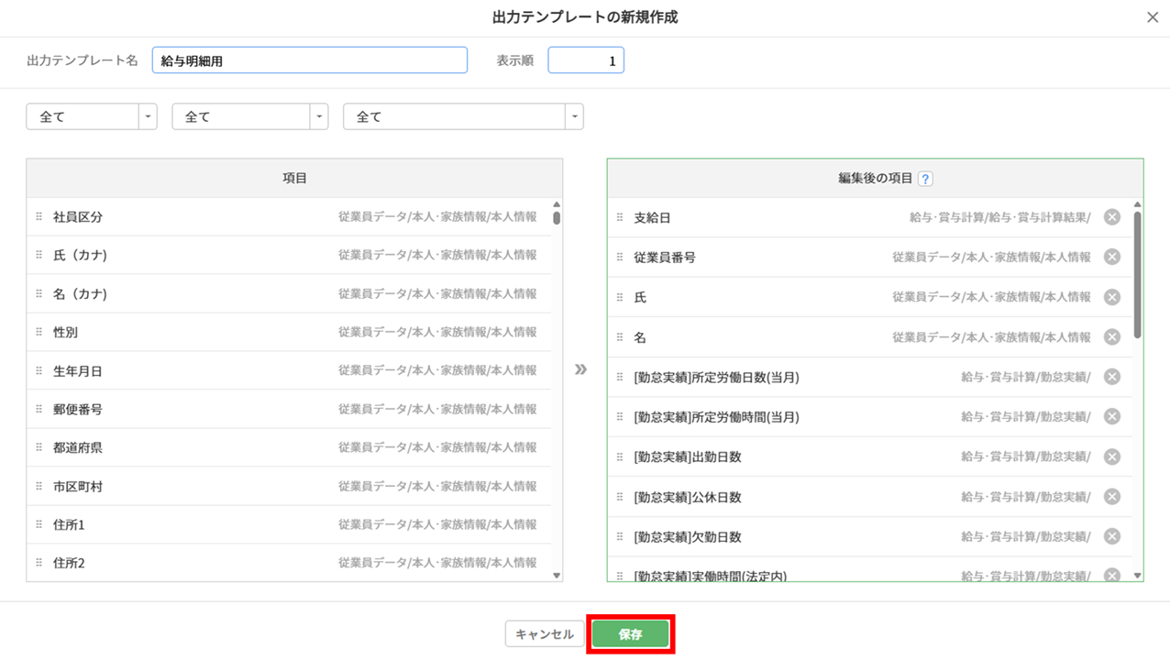
Task: Click the 保存 button
Action: 630,634
